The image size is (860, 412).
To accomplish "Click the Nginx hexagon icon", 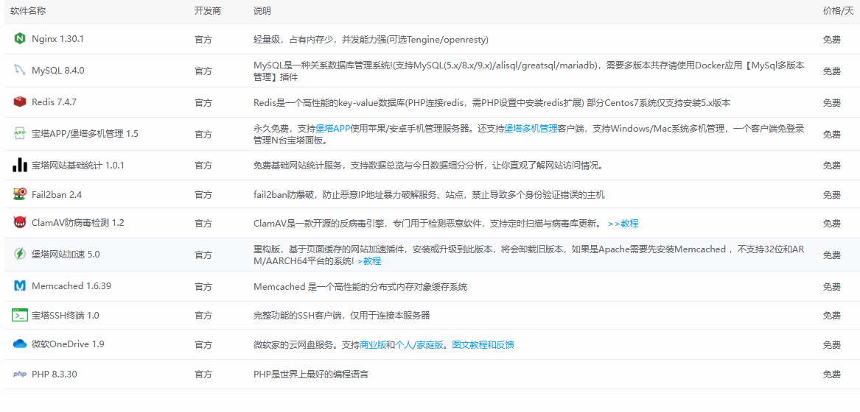I will pos(20,39).
